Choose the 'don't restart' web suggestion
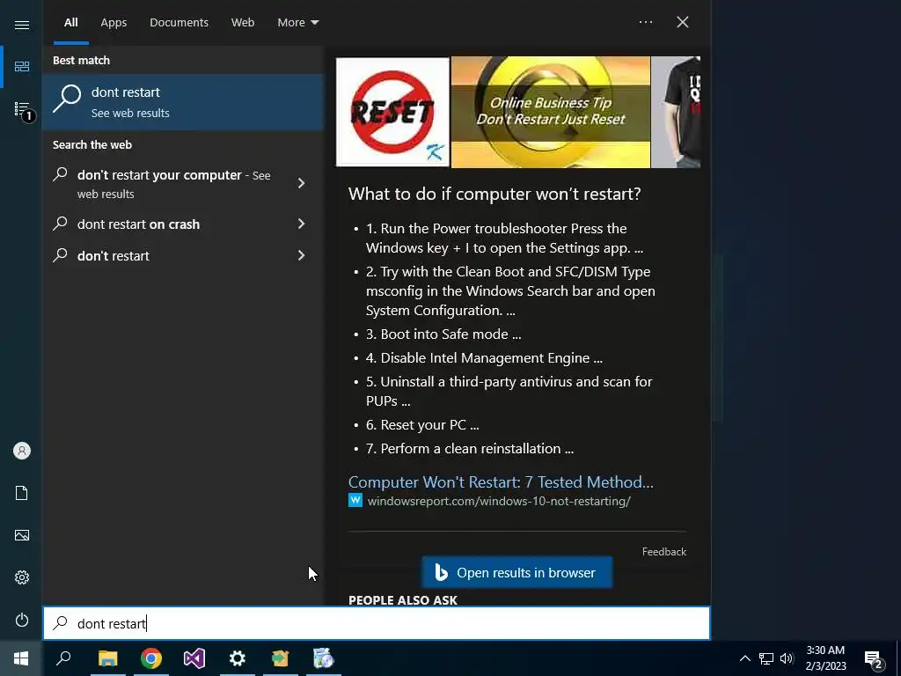 [x=114, y=256]
